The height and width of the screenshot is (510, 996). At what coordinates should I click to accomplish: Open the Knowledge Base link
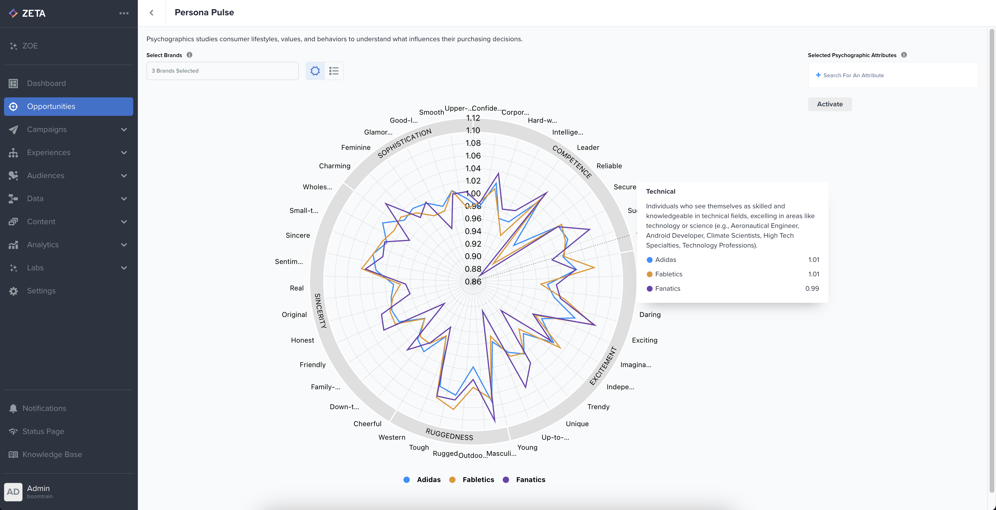tap(52, 454)
